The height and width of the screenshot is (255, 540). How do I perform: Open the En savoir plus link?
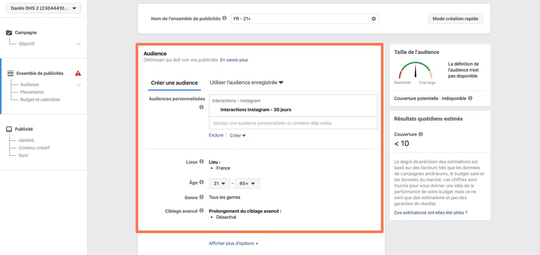pos(234,60)
